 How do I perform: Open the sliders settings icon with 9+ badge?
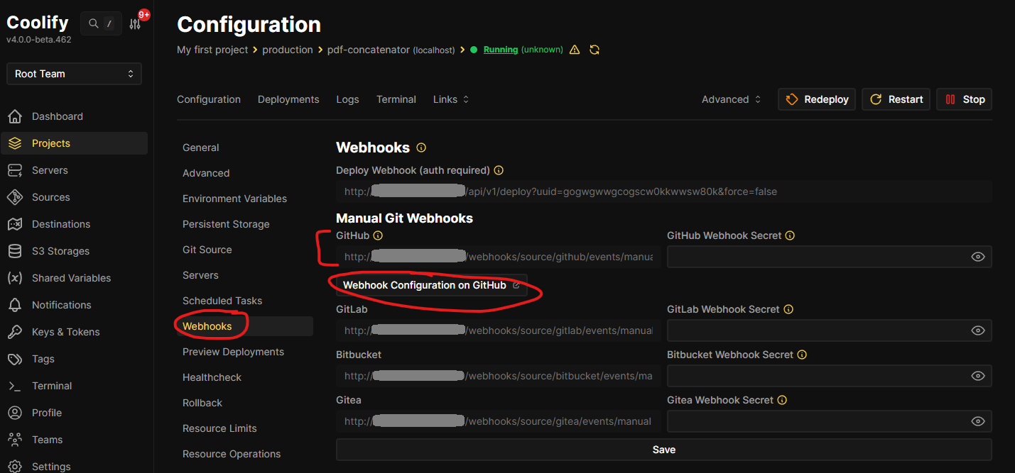135,24
